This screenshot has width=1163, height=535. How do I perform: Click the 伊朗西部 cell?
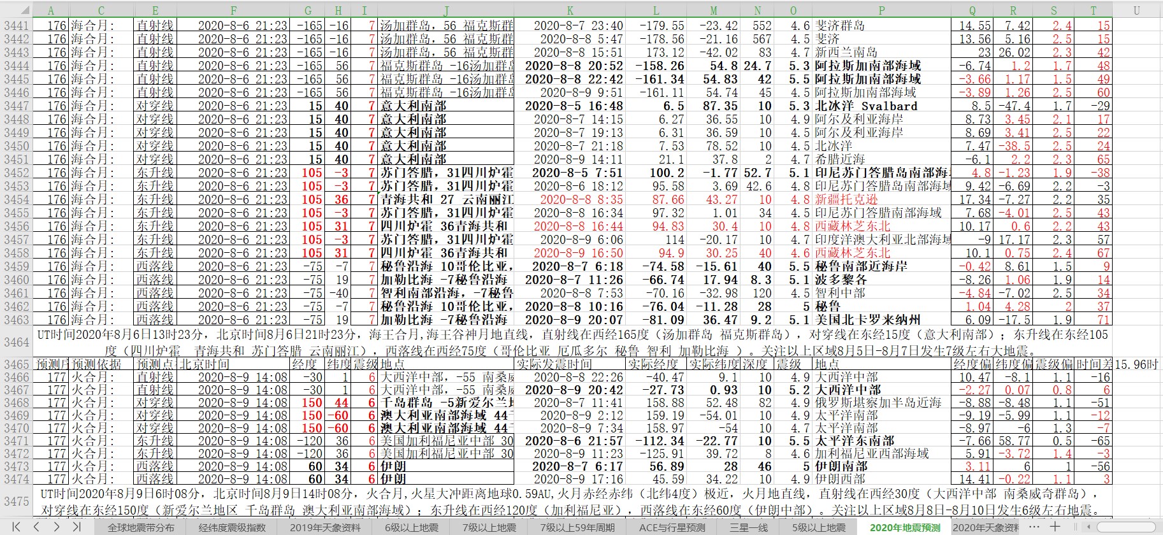882,479
